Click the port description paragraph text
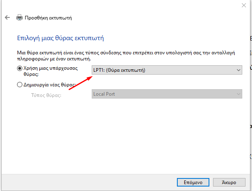 click(x=126, y=56)
